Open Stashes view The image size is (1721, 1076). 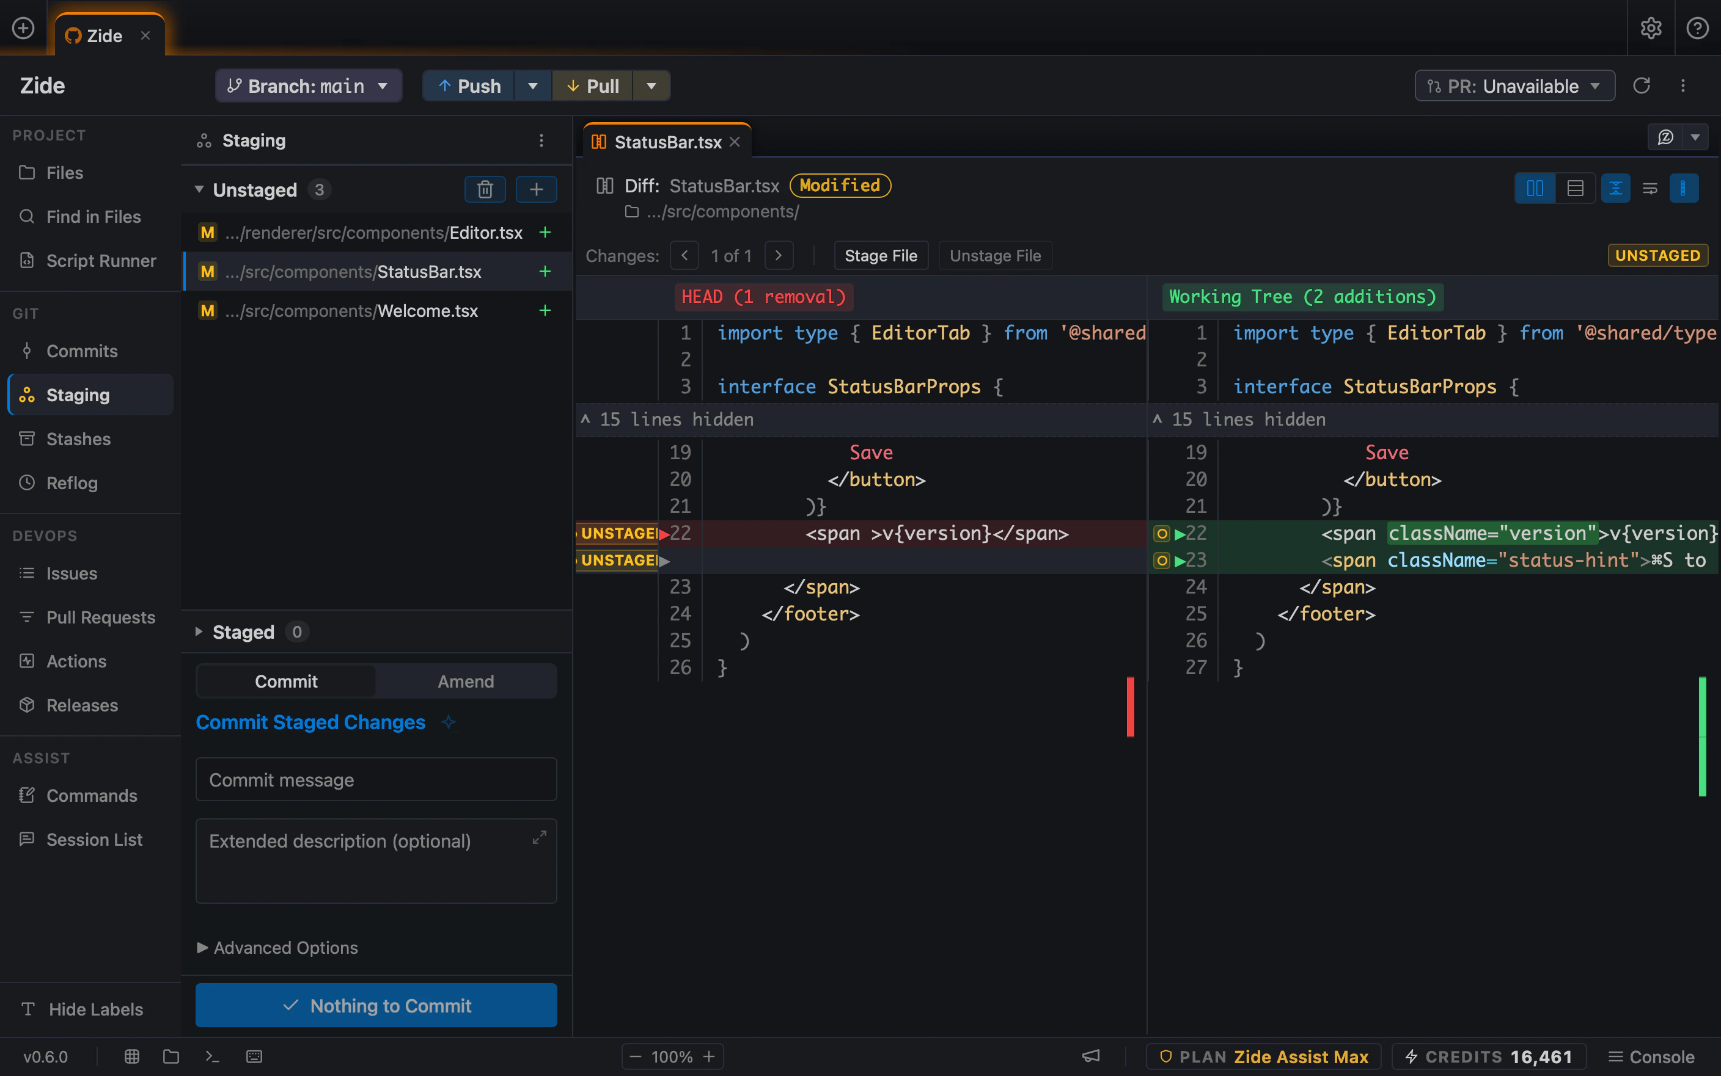coord(90,439)
